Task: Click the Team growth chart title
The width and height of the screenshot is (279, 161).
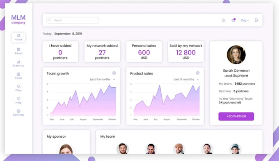Action: pos(58,74)
